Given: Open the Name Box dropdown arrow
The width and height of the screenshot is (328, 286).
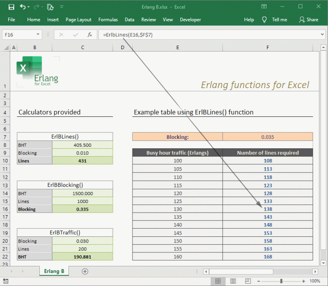Looking at the screenshot, I should (38, 34).
